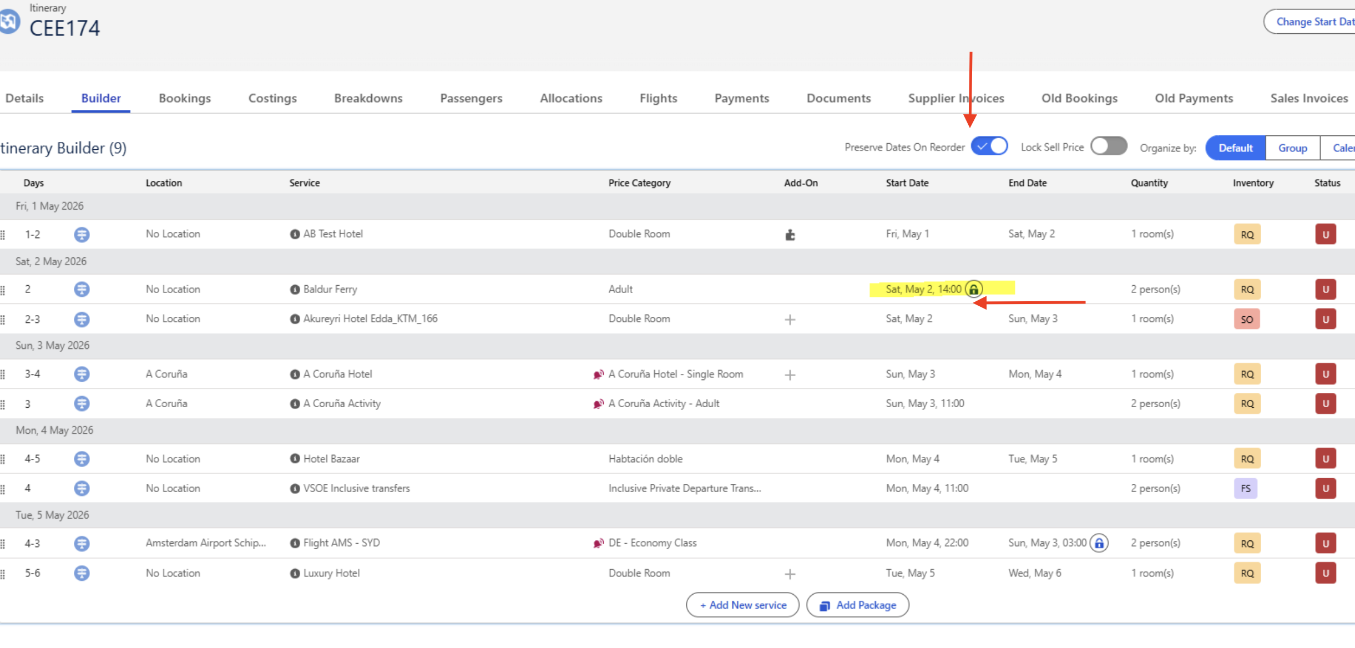The image size is (1355, 648).
Task: Click the info icon beside Hotel Bazaar
Action: tap(295, 459)
